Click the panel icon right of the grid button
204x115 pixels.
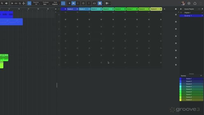[x=107, y=3]
